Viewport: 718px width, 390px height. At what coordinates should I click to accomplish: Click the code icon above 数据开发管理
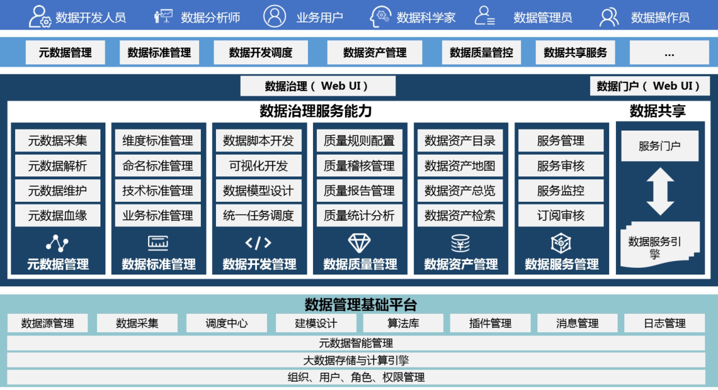[259, 243]
